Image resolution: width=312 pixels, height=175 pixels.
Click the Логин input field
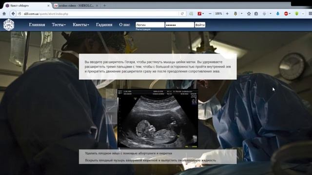click(x=150, y=25)
